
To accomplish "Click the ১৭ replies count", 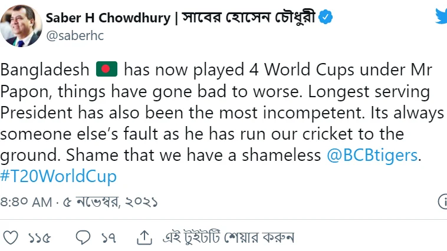I will coord(109,238).
